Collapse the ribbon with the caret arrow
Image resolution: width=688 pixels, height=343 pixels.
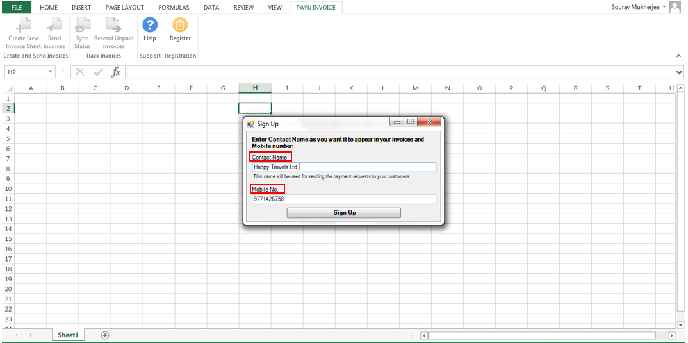pyautogui.click(x=678, y=56)
